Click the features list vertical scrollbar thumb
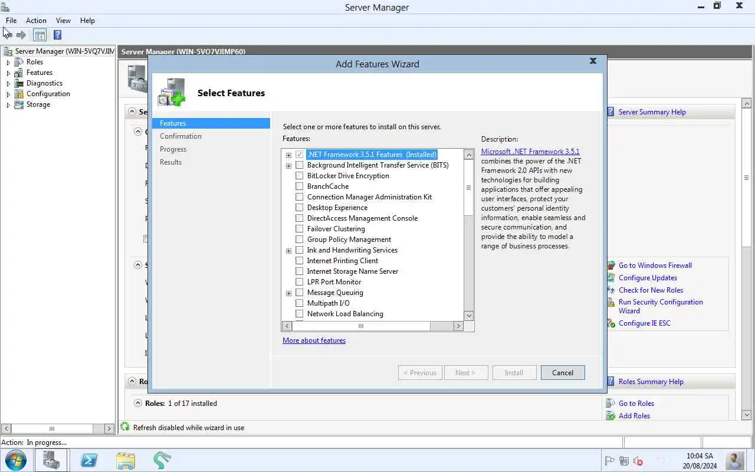The height and width of the screenshot is (472, 755). point(469,188)
